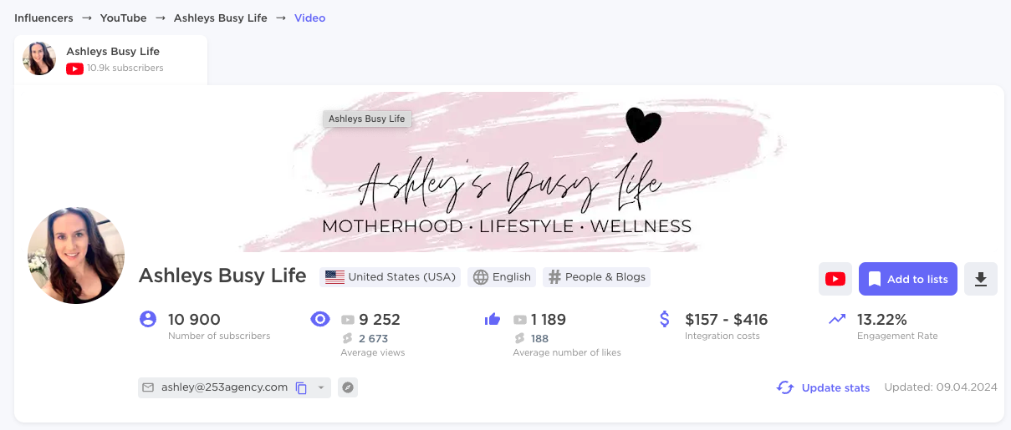Screen dimensions: 1011x430
Task: Click the dollar sign integration costs icon
Action: (665, 319)
